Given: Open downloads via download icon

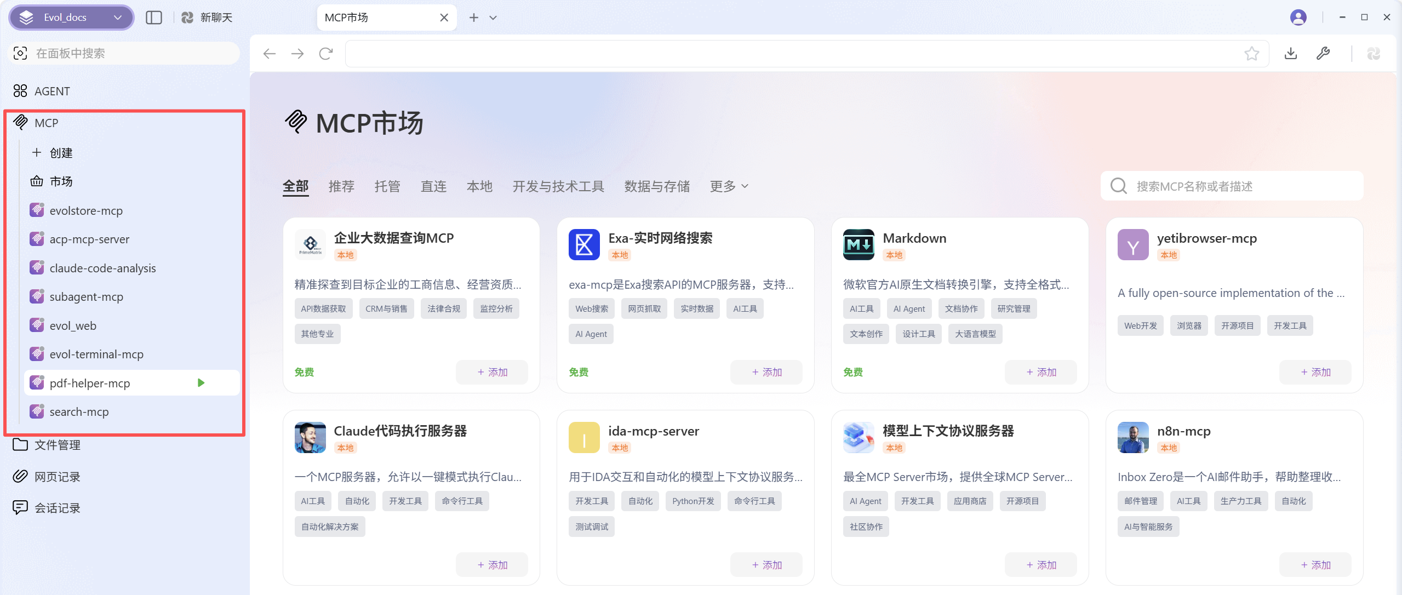Looking at the screenshot, I should (x=1291, y=54).
